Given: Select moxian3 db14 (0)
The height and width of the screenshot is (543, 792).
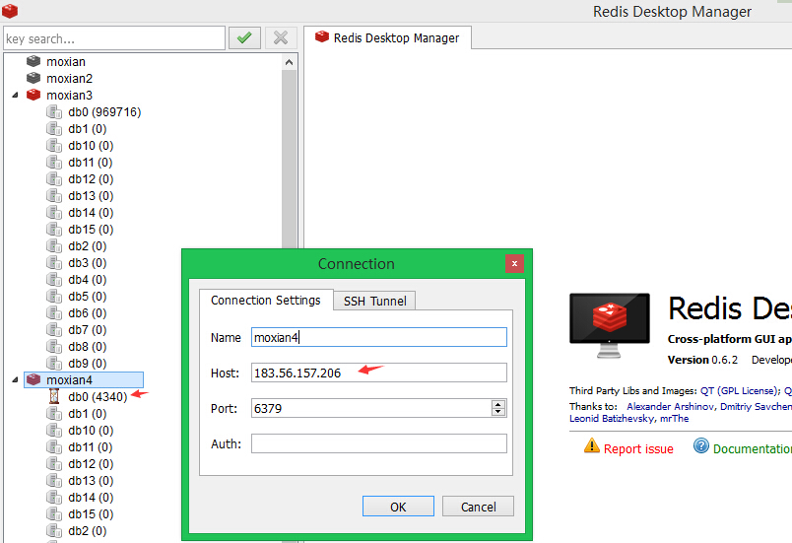Looking at the screenshot, I should point(91,213).
